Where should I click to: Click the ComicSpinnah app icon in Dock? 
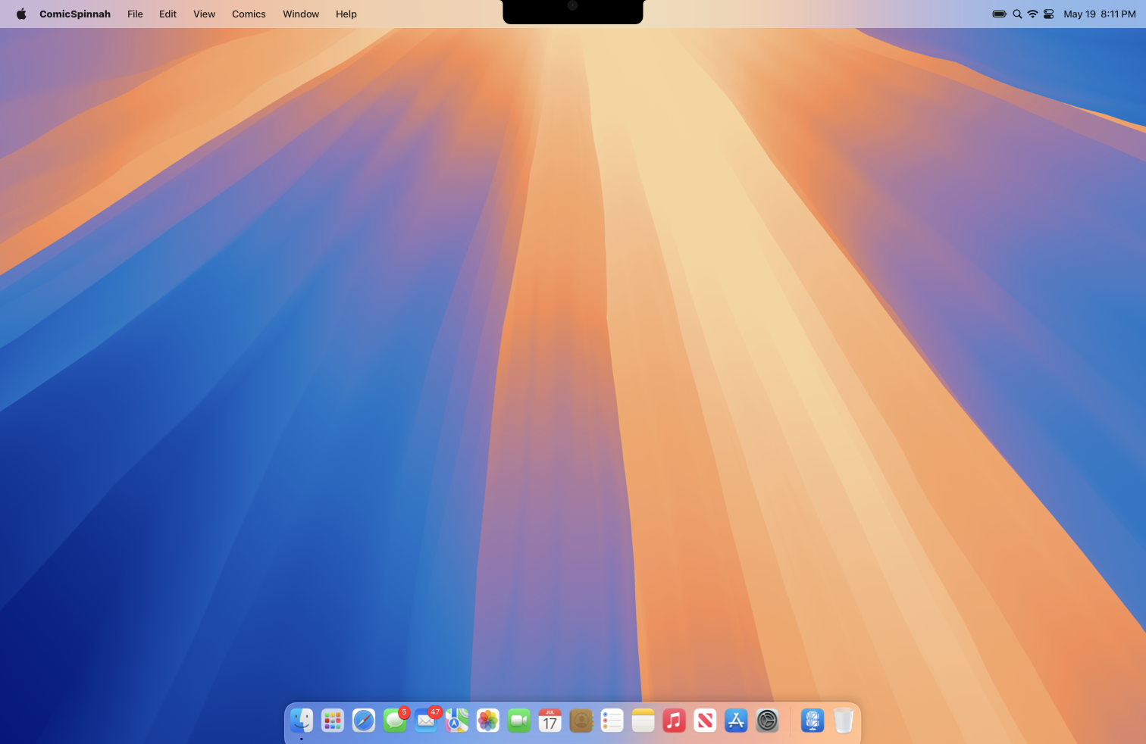tap(813, 721)
